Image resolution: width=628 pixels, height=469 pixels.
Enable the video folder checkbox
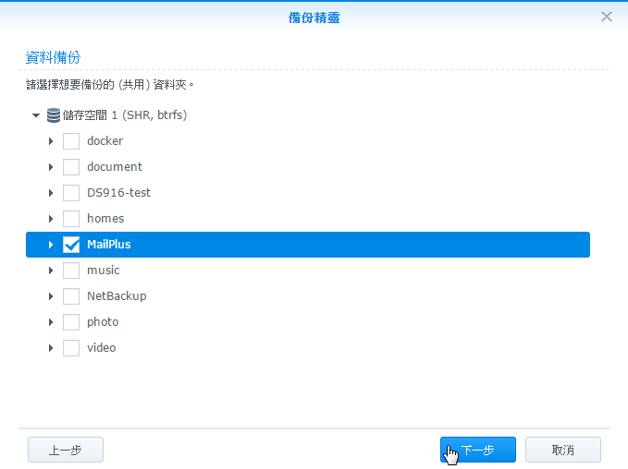click(71, 348)
